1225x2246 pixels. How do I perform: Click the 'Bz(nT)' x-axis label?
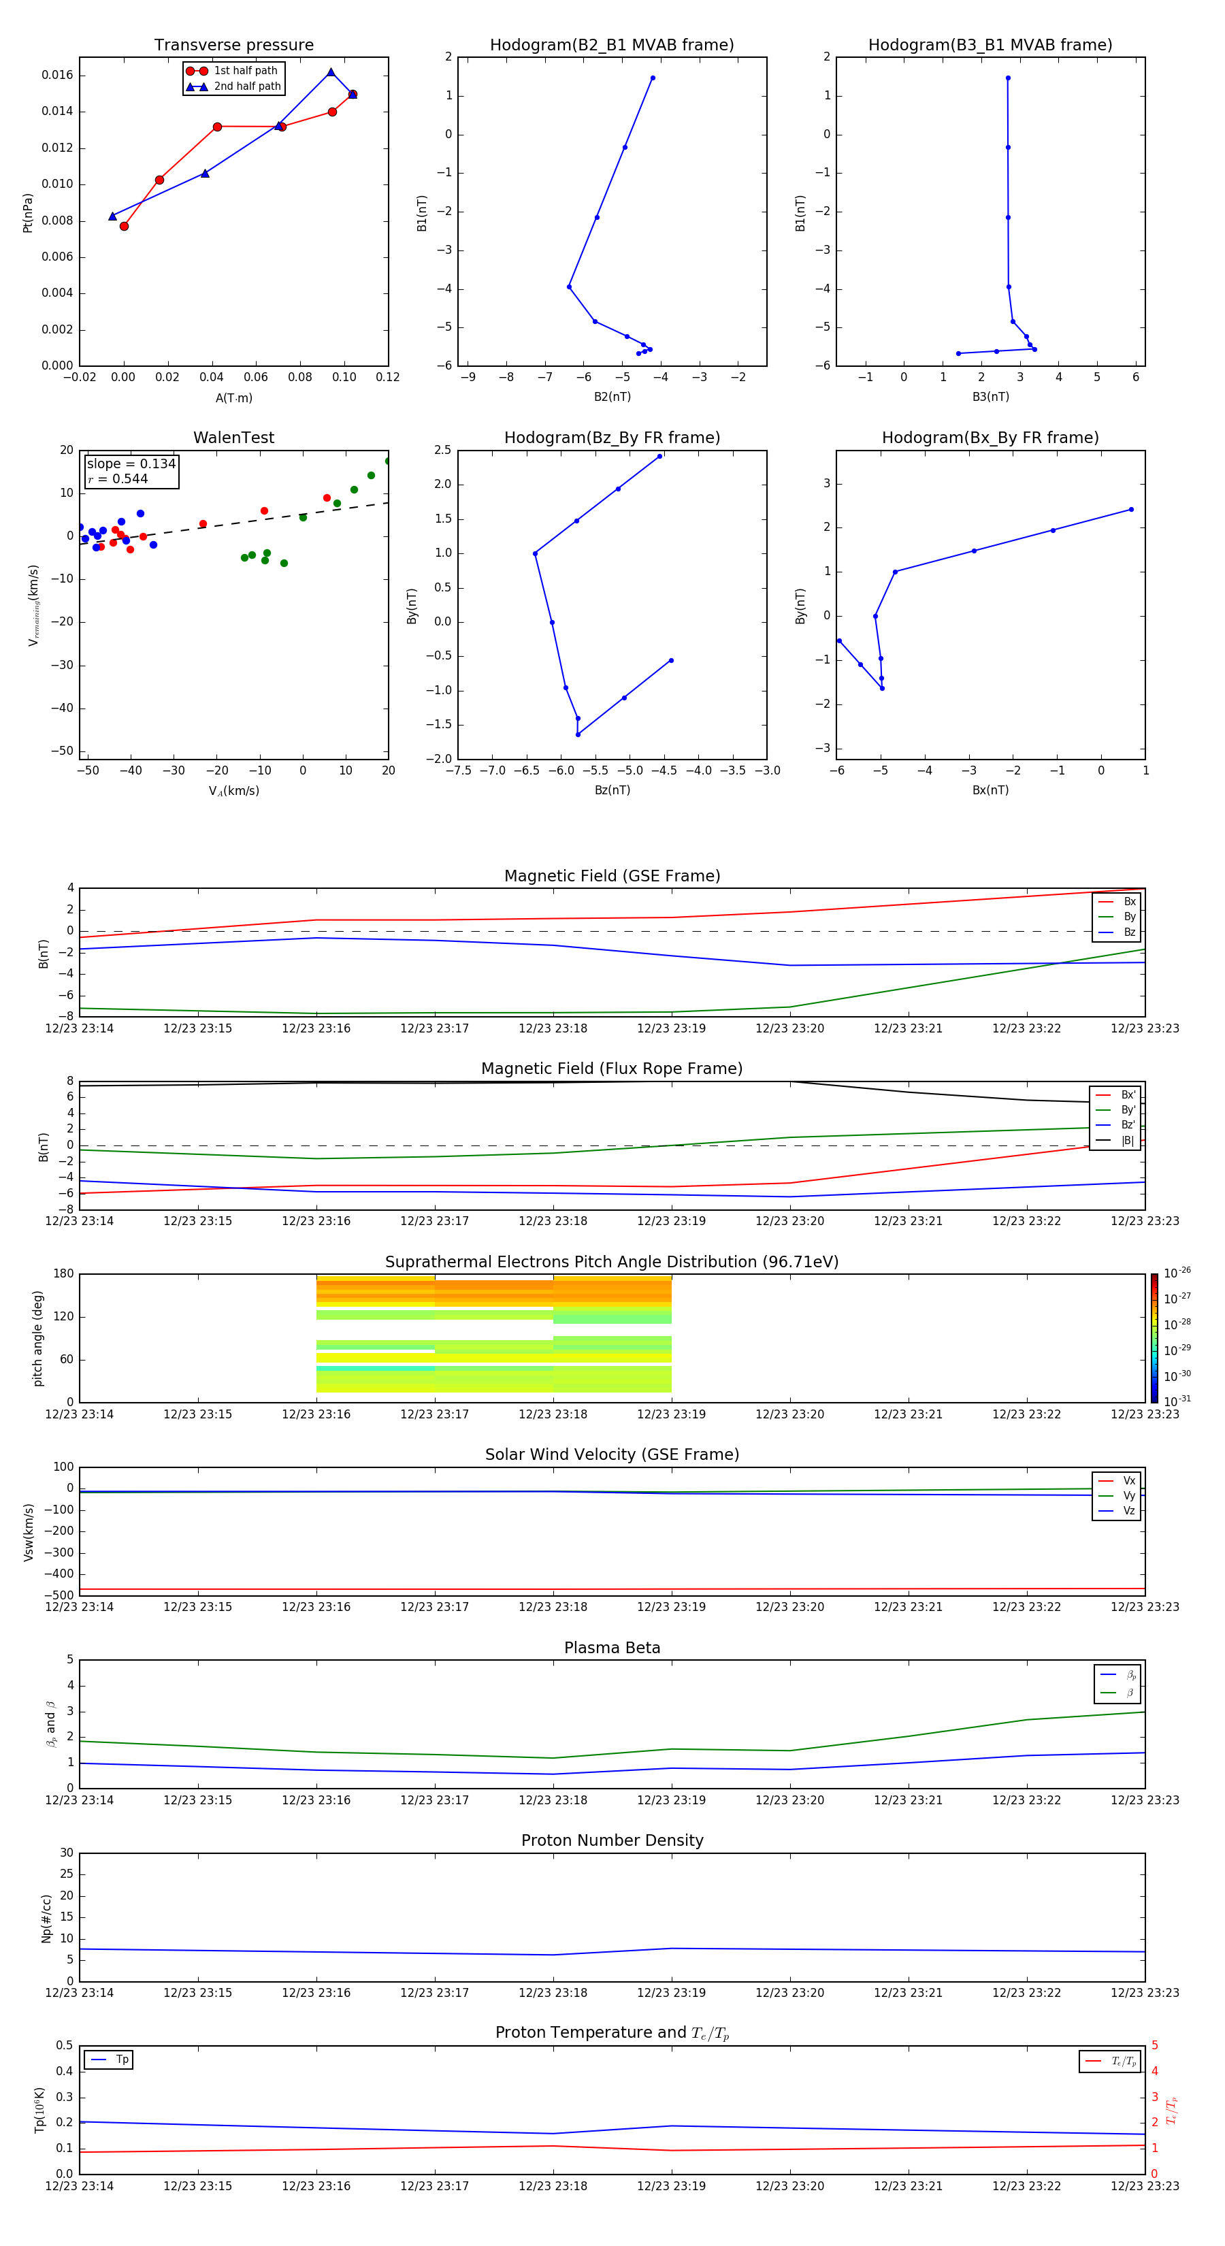(612, 790)
